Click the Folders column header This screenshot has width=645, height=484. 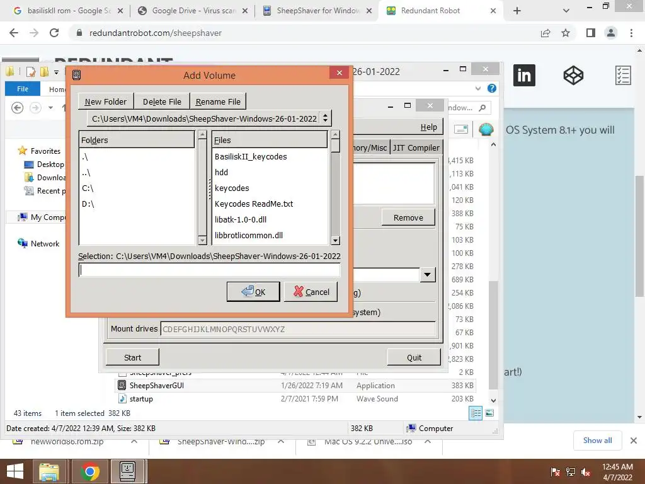click(137, 140)
